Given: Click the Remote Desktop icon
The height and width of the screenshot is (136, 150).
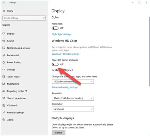Looking at the screenshot, I should coord(4,112).
